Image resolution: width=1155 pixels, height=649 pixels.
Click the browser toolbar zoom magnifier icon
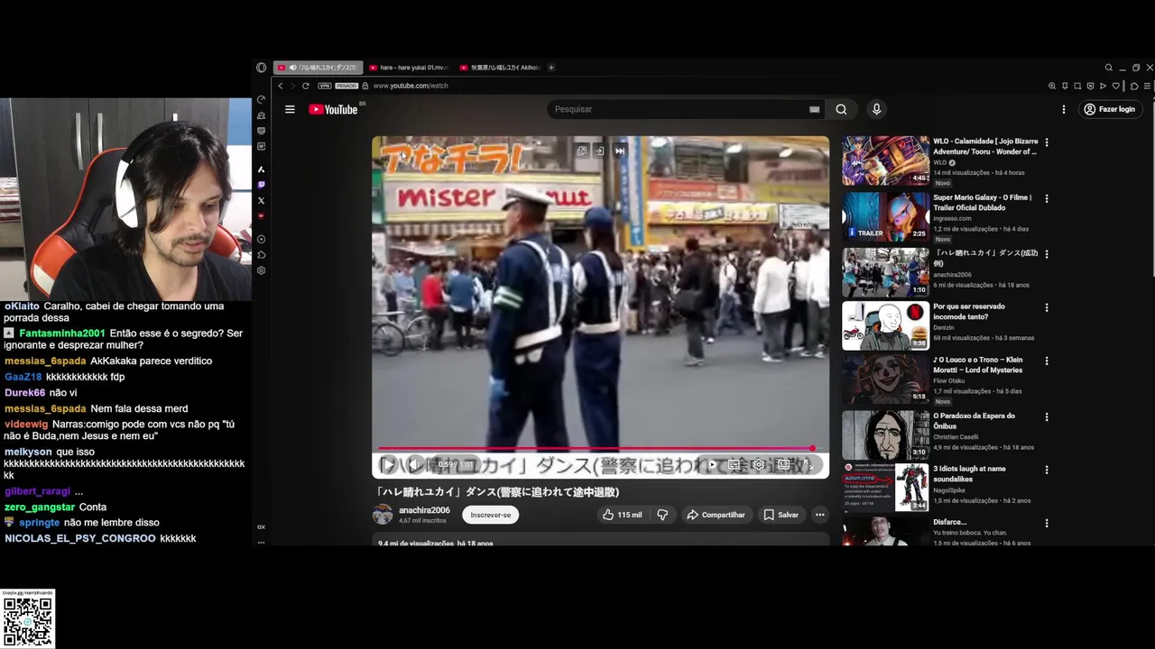click(1052, 86)
